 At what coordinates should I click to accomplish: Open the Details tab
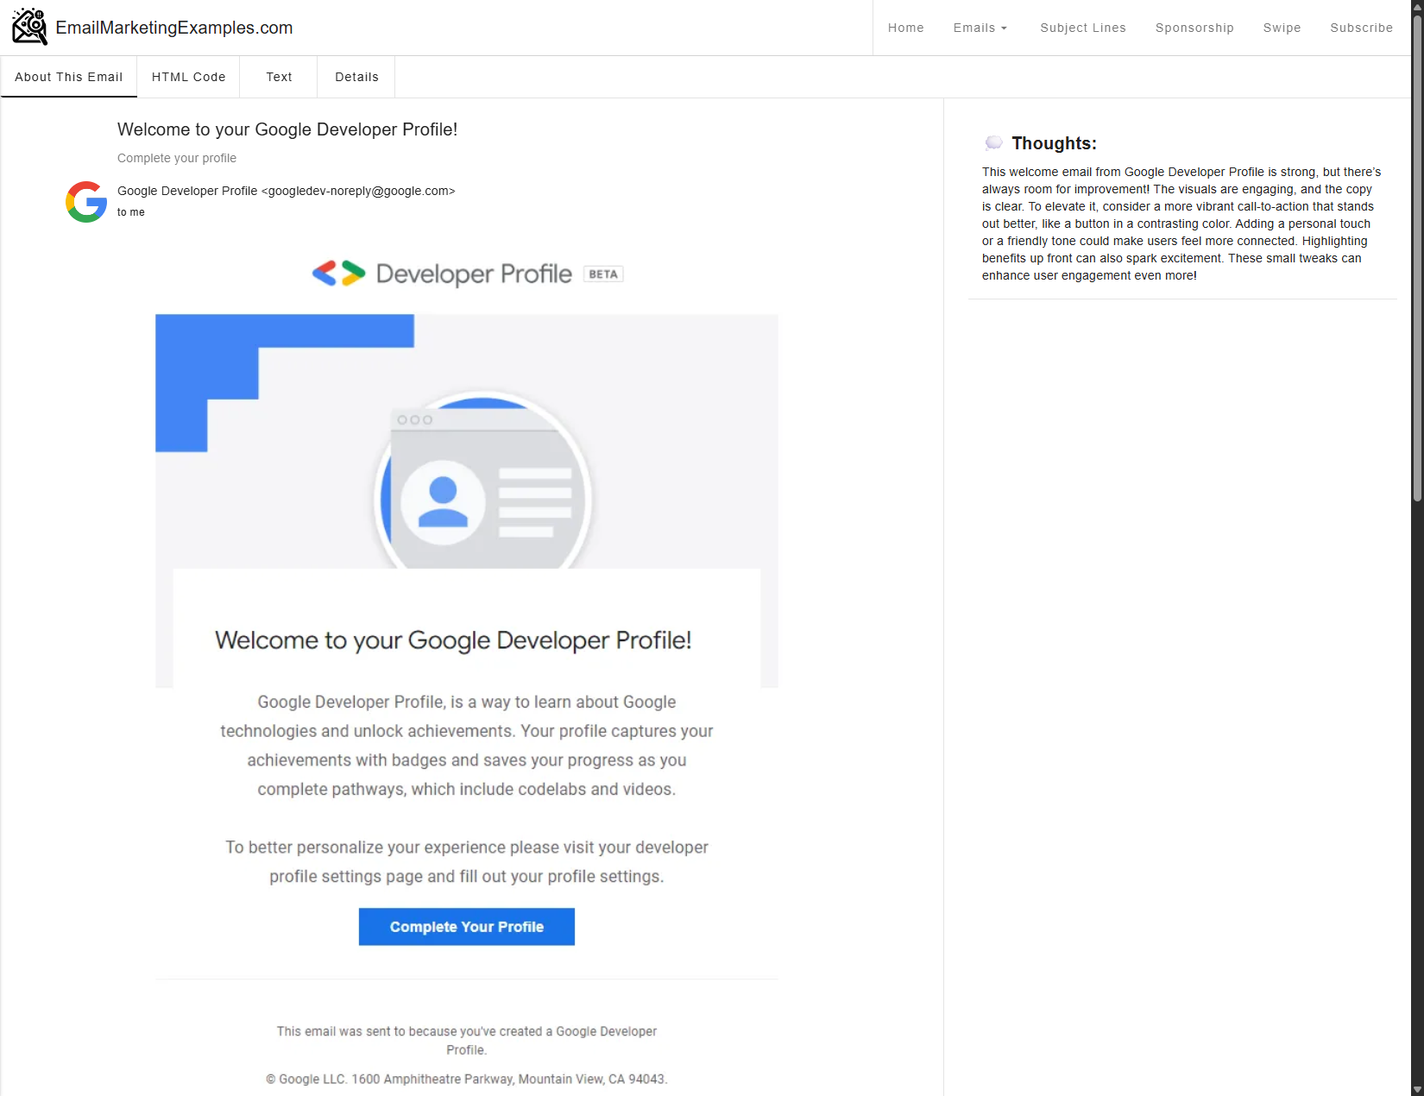click(x=356, y=77)
